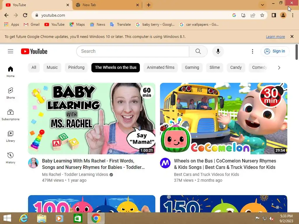Select The Wheels on the Bus chip
This screenshot has width=299, height=224.
tap(116, 67)
